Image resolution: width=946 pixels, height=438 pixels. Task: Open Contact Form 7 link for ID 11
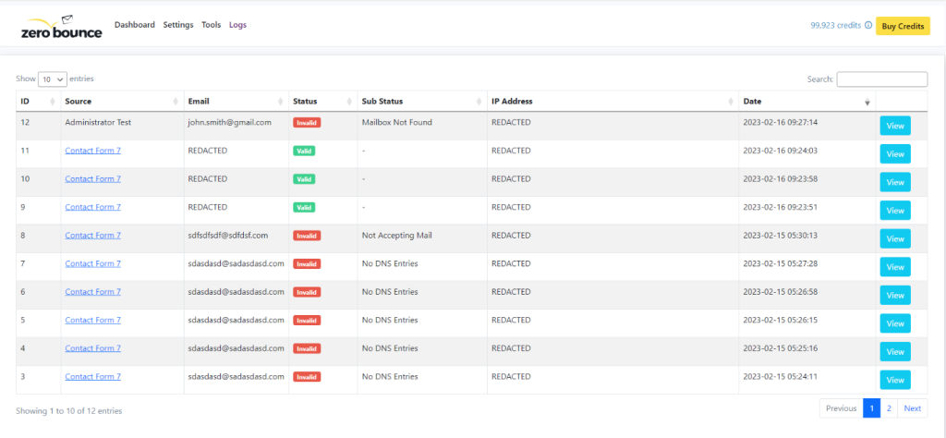click(92, 151)
